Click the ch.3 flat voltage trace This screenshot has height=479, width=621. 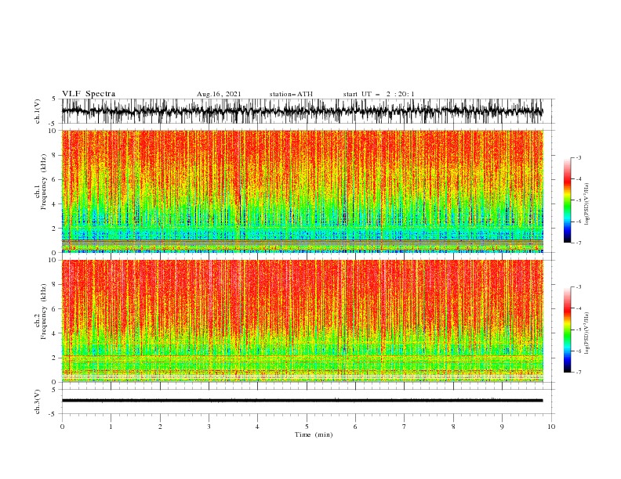point(302,401)
